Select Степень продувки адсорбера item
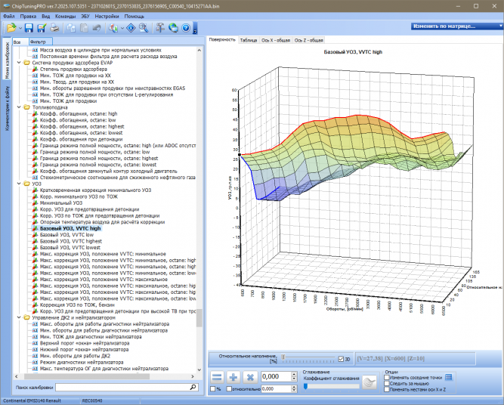The width and height of the screenshot is (504, 405). [73, 69]
